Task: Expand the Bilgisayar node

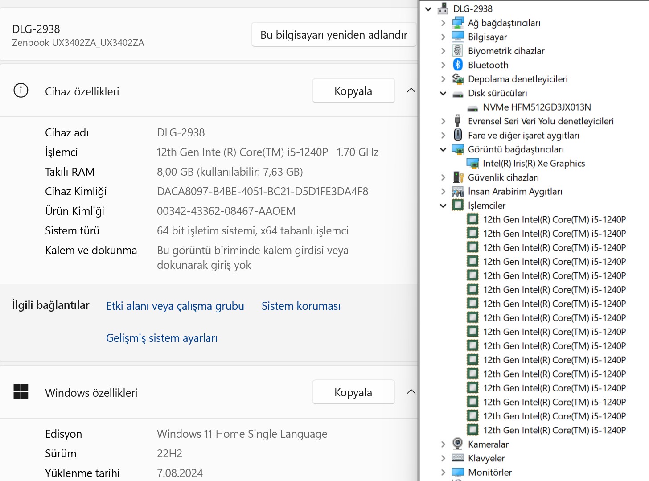Action: (x=443, y=37)
